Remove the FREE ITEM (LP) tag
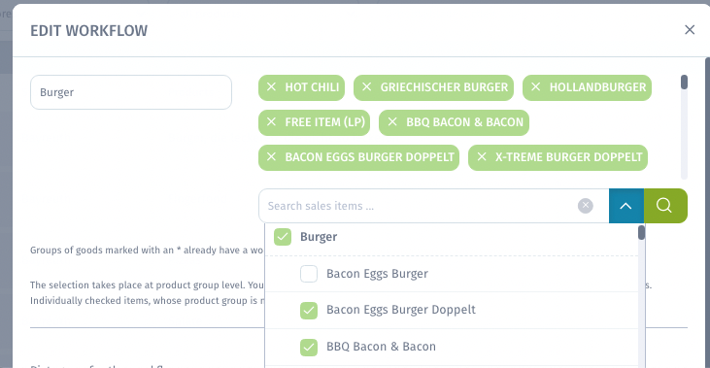The width and height of the screenshot is (710, 368). pyautogui.click(x=271, y=121)
